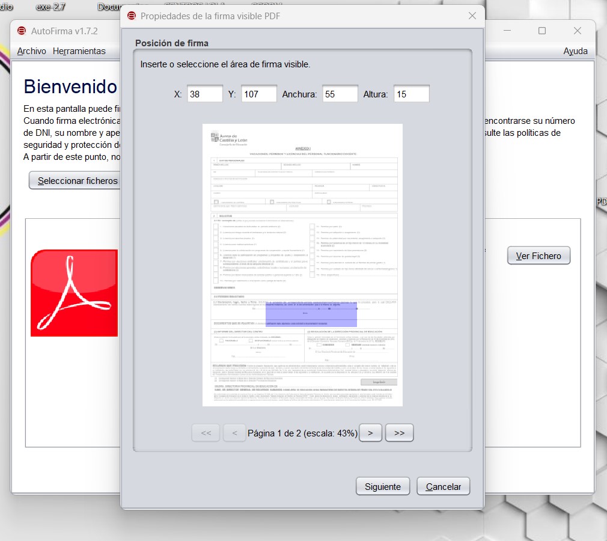Select the Anchura width field

click(x=340, y=94)
